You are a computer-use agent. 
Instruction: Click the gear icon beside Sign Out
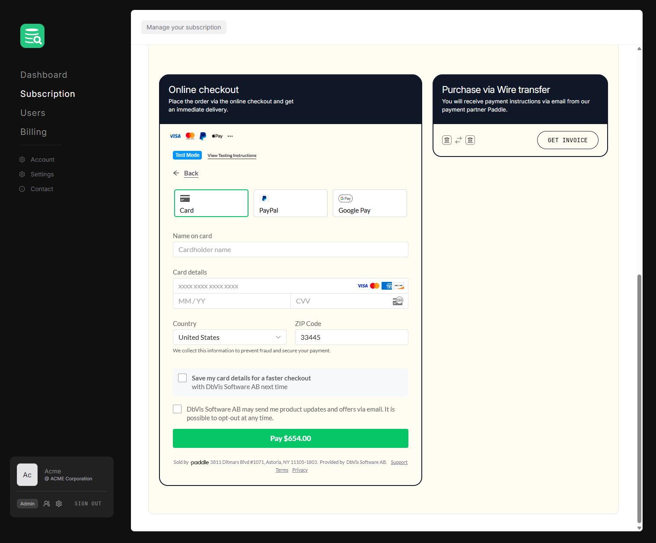pos(59,504)
